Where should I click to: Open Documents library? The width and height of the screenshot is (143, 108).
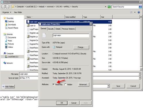tap(11, 38)
